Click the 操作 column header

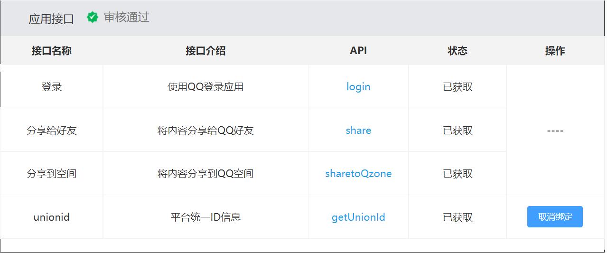click(x=555, y=51)
